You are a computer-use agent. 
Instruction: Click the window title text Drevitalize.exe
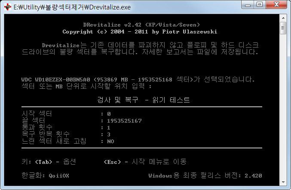pos(72,7)
